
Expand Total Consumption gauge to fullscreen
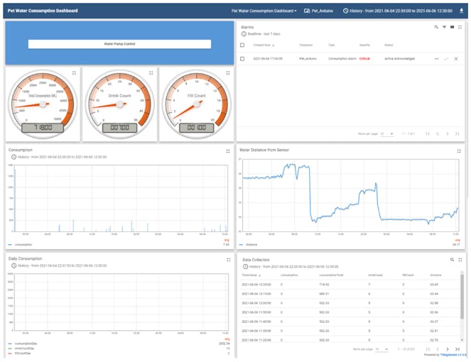[x=74, y=72]
